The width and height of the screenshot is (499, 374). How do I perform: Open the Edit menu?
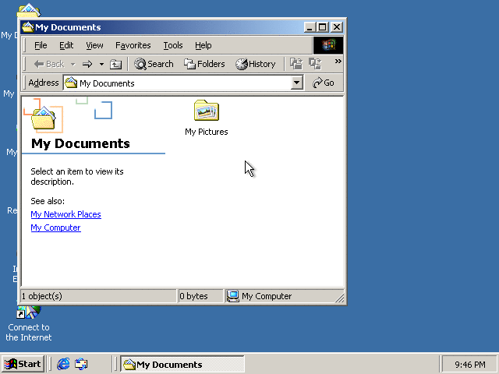[x=66, y=45]
